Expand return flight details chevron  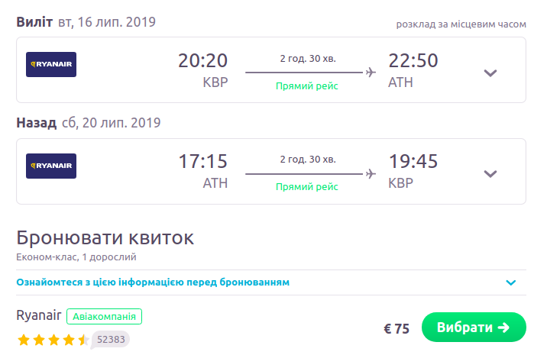pos(490,173)
